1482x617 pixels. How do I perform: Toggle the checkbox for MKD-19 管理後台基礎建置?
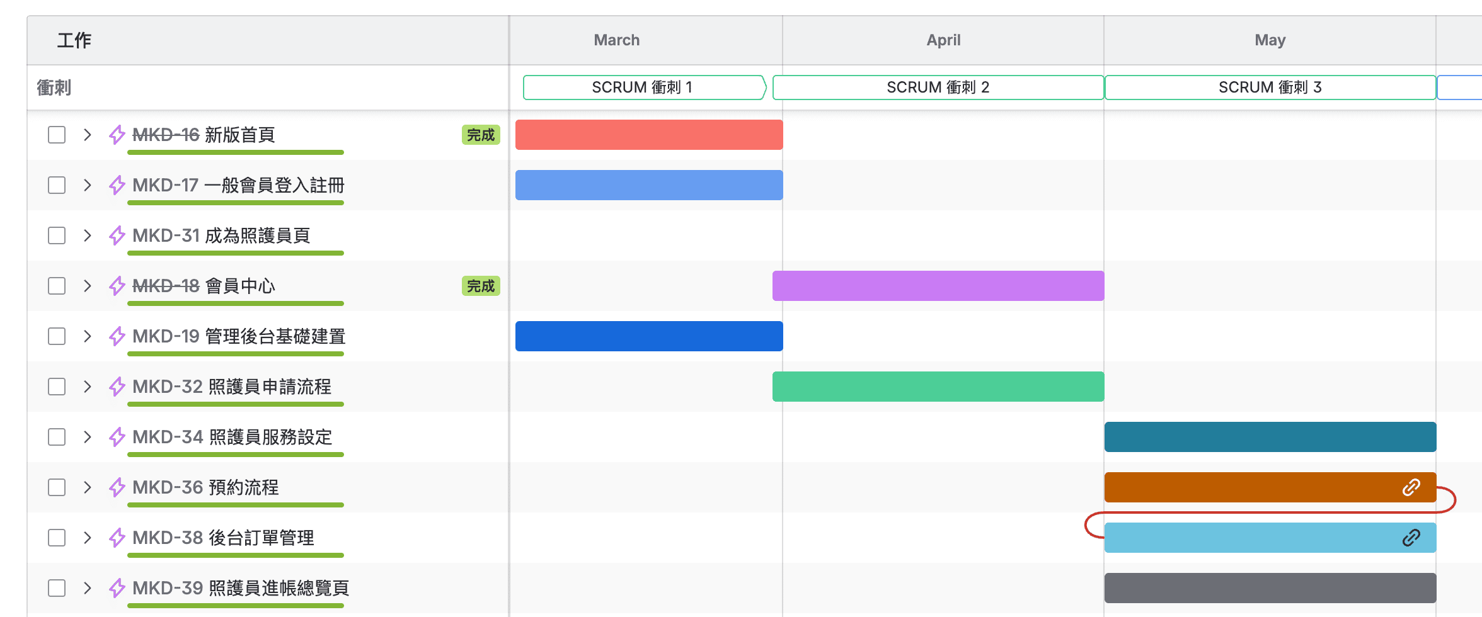coord(57,336)
